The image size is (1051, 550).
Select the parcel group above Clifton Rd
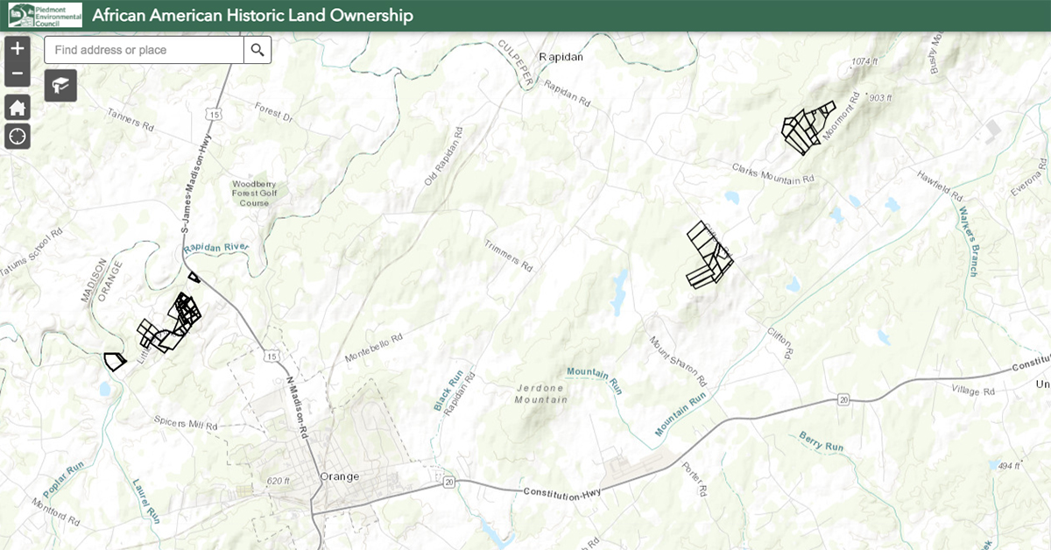(707, 255)
